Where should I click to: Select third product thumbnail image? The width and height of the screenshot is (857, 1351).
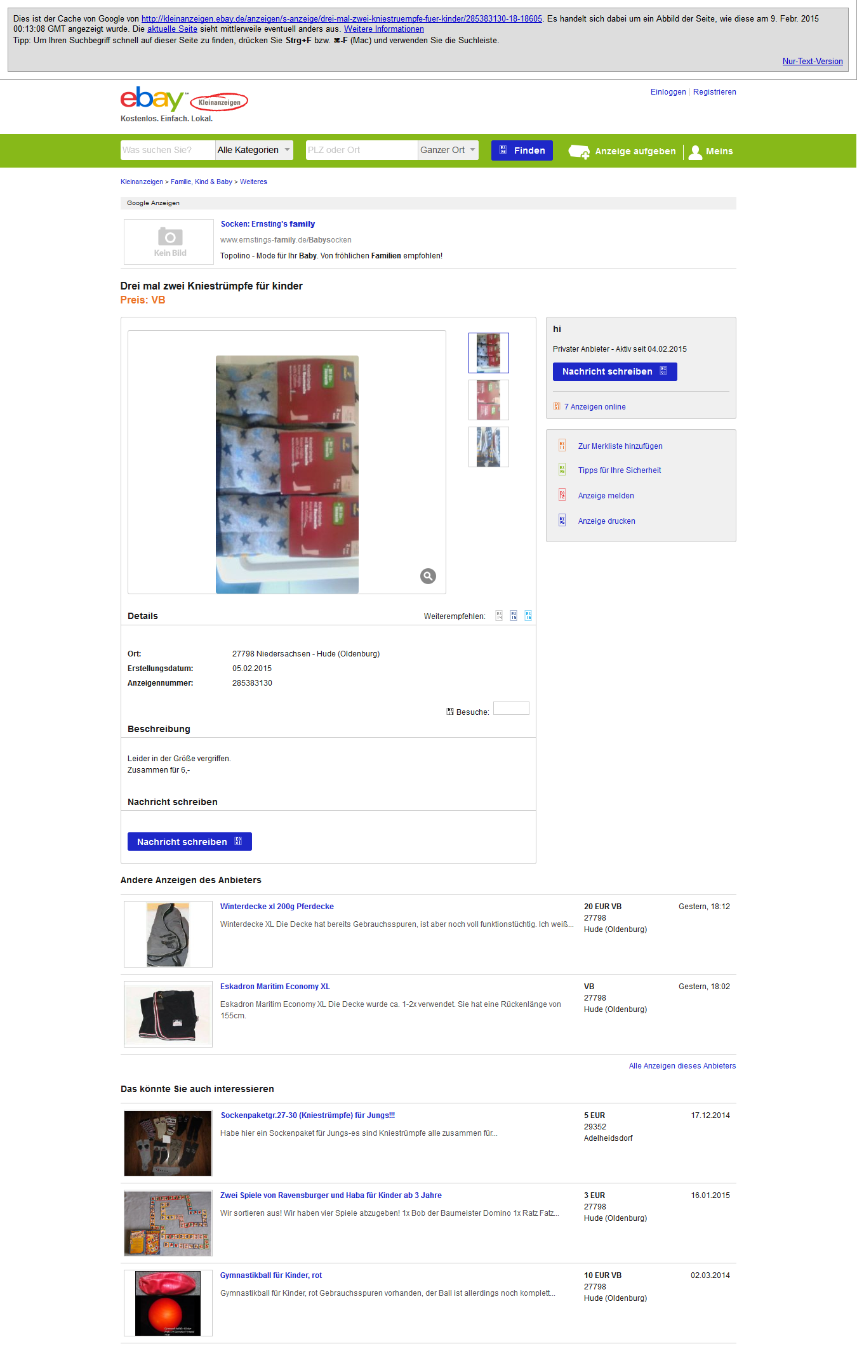pyautogui.click(x=489, y=447)
